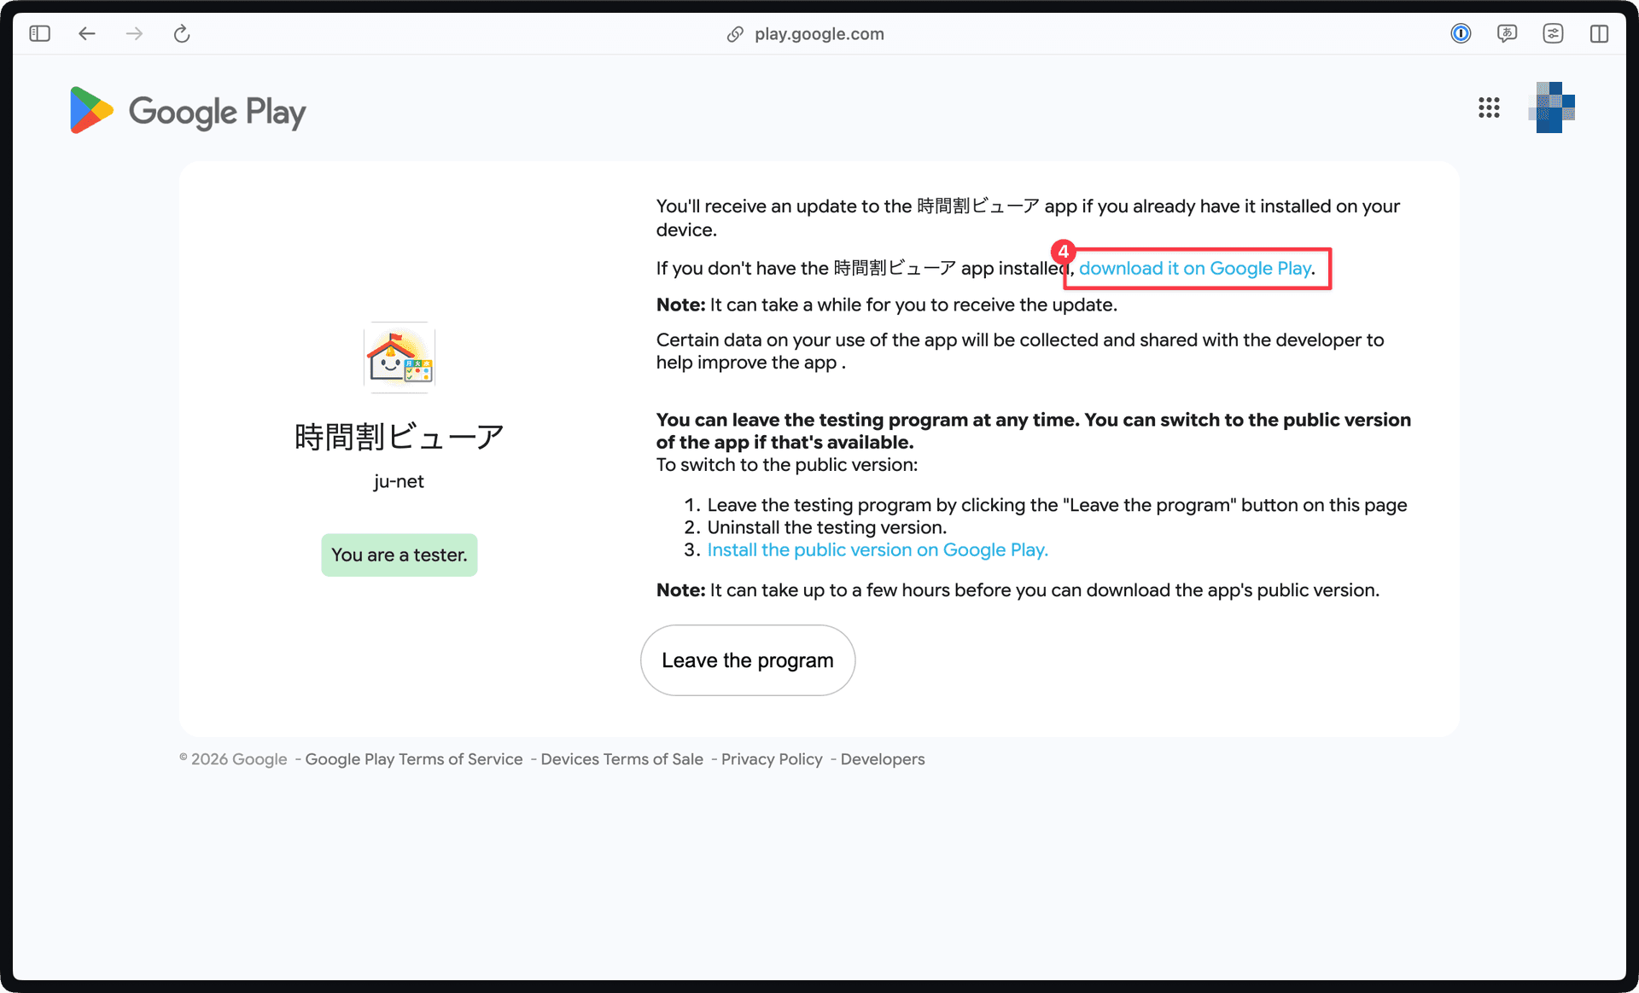Reload the current page
This screenshot has height=993, width=1639.
[182, 33]
